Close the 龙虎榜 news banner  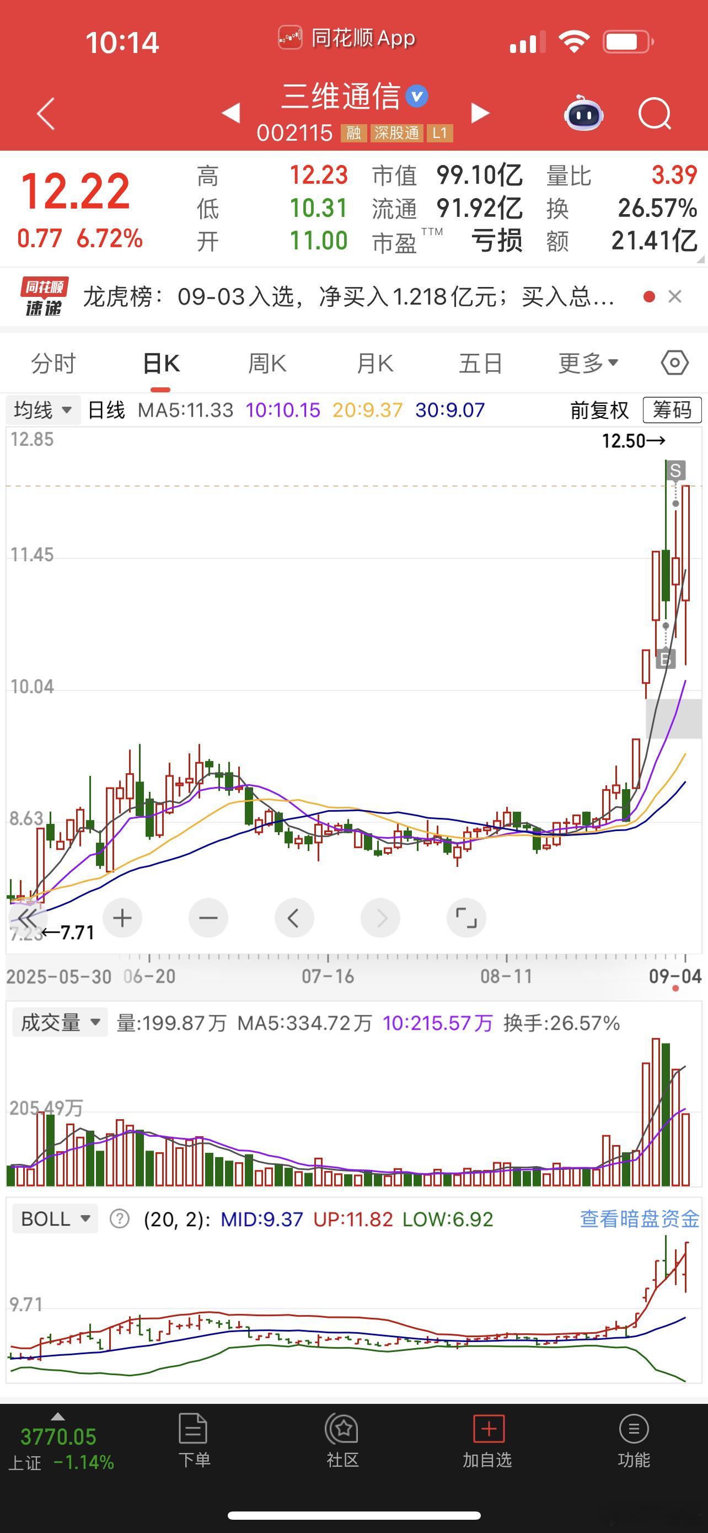click(x=675, y=296)
